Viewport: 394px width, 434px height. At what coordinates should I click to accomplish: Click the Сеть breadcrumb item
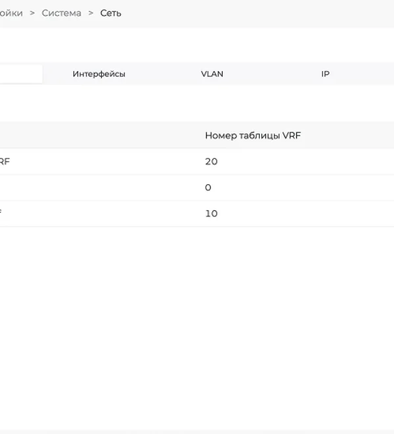(x=110, y=13)
